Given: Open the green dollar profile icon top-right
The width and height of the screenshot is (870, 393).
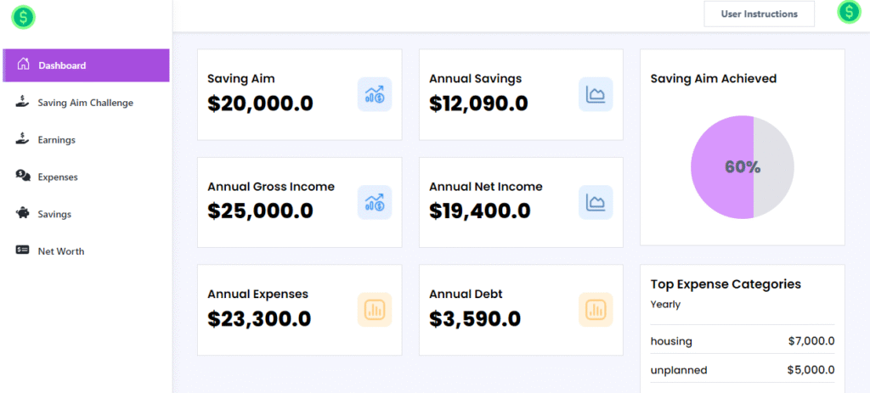Looking at the screenshot, I should coord(849,12).
